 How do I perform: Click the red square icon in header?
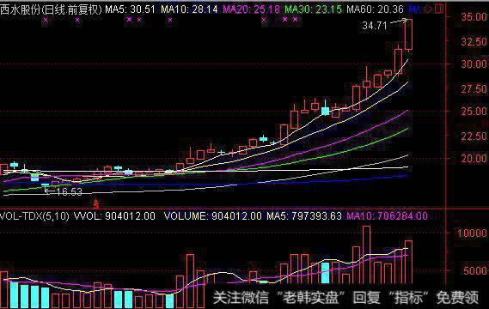[x=439, y=9]
